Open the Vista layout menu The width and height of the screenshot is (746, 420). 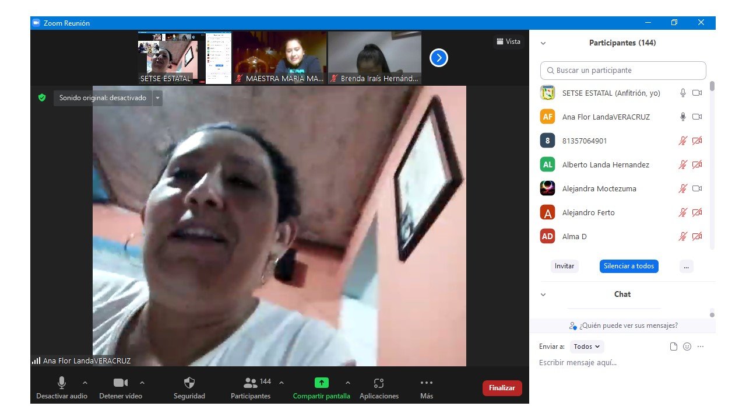pos(508,41)
